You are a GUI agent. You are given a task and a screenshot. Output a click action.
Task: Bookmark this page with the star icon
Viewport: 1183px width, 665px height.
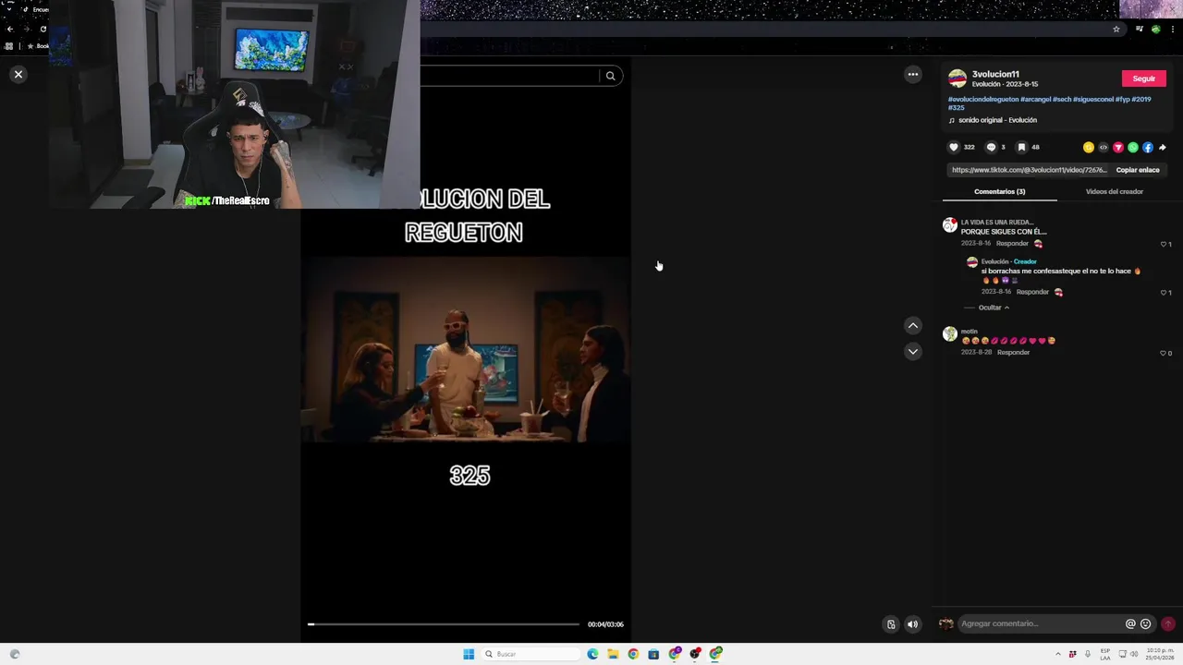[1116, 29]
